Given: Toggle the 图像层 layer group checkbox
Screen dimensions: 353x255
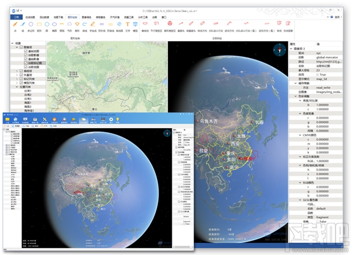Looking at the screenshot, I should tap(22, 47).
